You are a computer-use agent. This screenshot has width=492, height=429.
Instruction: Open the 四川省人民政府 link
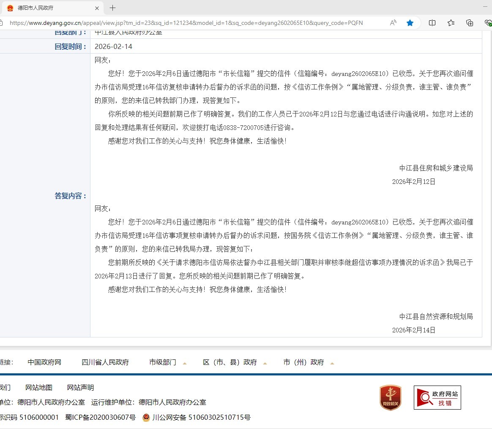tap(105, 362)
